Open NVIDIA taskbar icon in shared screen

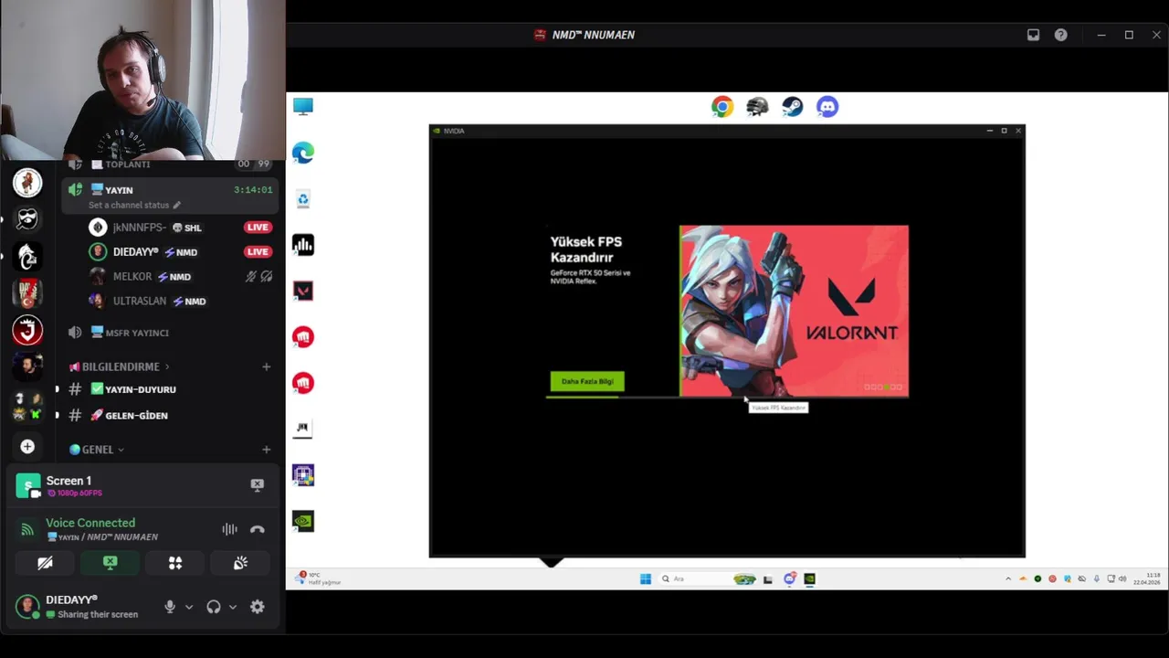809,578
